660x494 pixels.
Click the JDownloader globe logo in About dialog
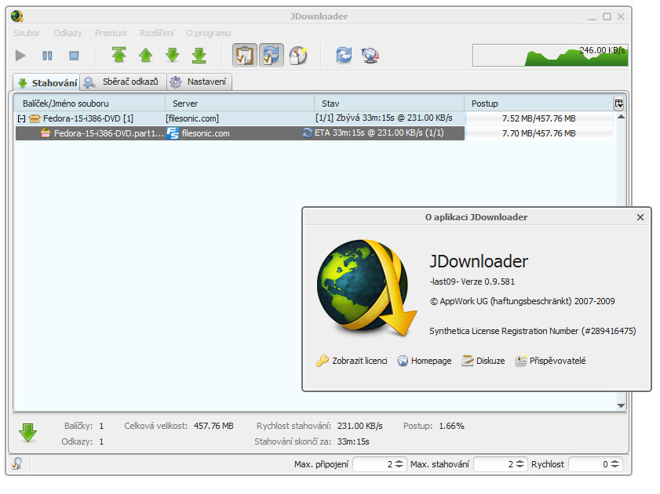tap(366, 288)
